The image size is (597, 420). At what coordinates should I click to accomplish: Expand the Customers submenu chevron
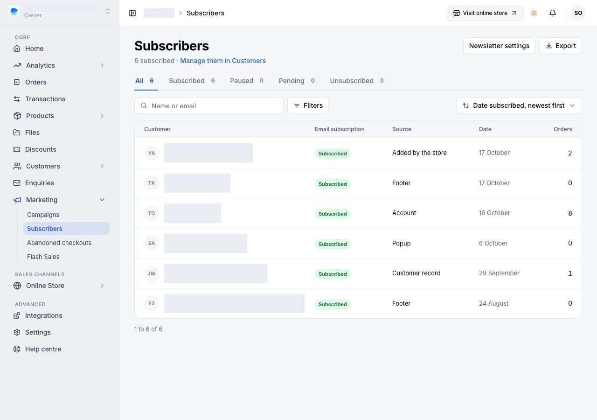[x=102, y=166]
